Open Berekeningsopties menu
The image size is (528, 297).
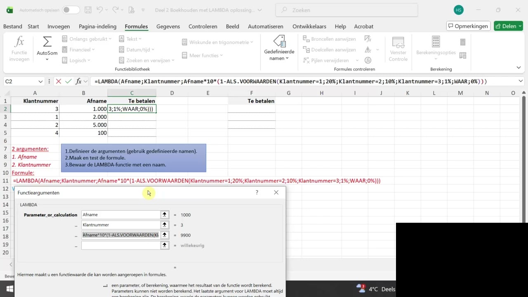pos(436,49)
